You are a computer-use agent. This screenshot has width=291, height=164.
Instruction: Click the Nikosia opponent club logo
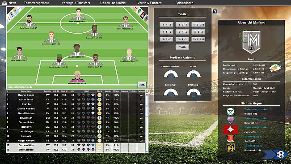coord(230,112)
